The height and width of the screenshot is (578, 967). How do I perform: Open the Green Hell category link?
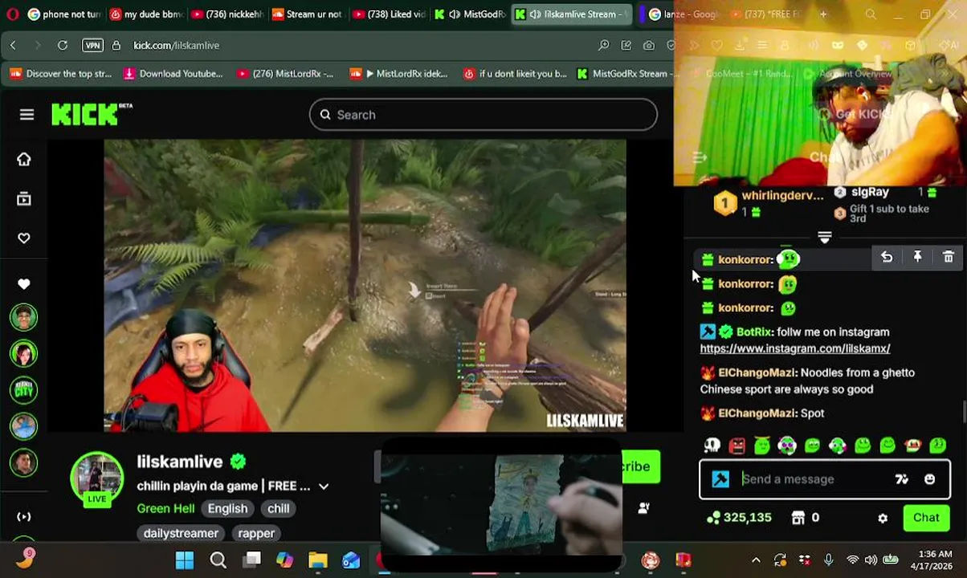point(165,508)
